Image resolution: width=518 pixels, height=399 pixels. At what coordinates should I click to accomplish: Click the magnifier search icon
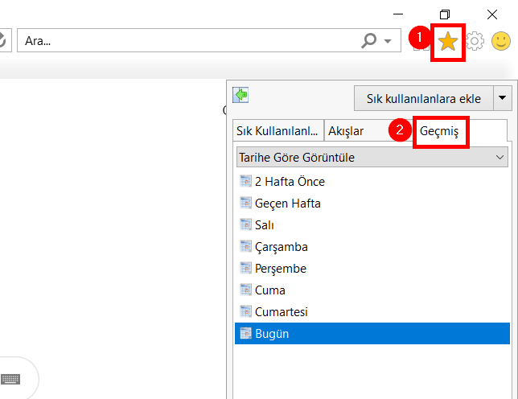point(369,40)
